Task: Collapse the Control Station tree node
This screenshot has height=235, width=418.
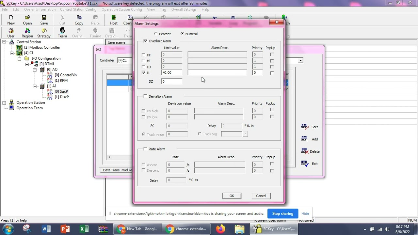Action: click(4, 42)
